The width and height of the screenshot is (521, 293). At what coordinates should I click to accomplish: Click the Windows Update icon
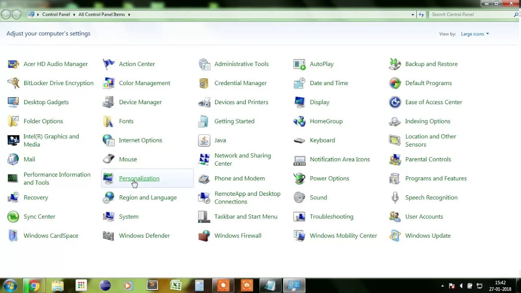pyautogui.click(x=395, y=236)
